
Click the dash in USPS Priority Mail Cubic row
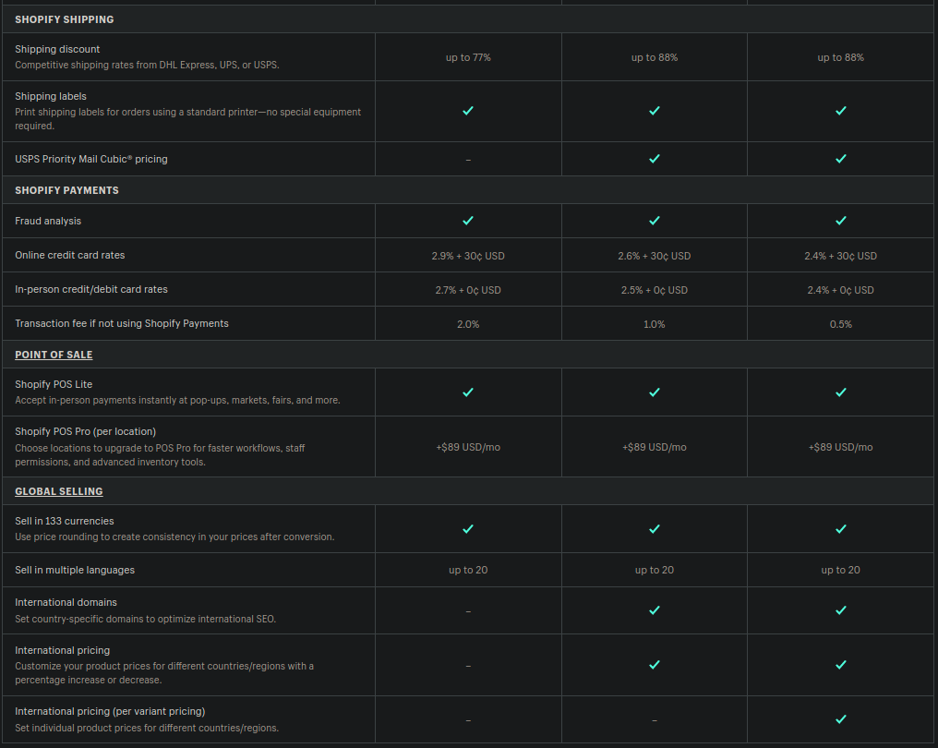tap(468, 160)
